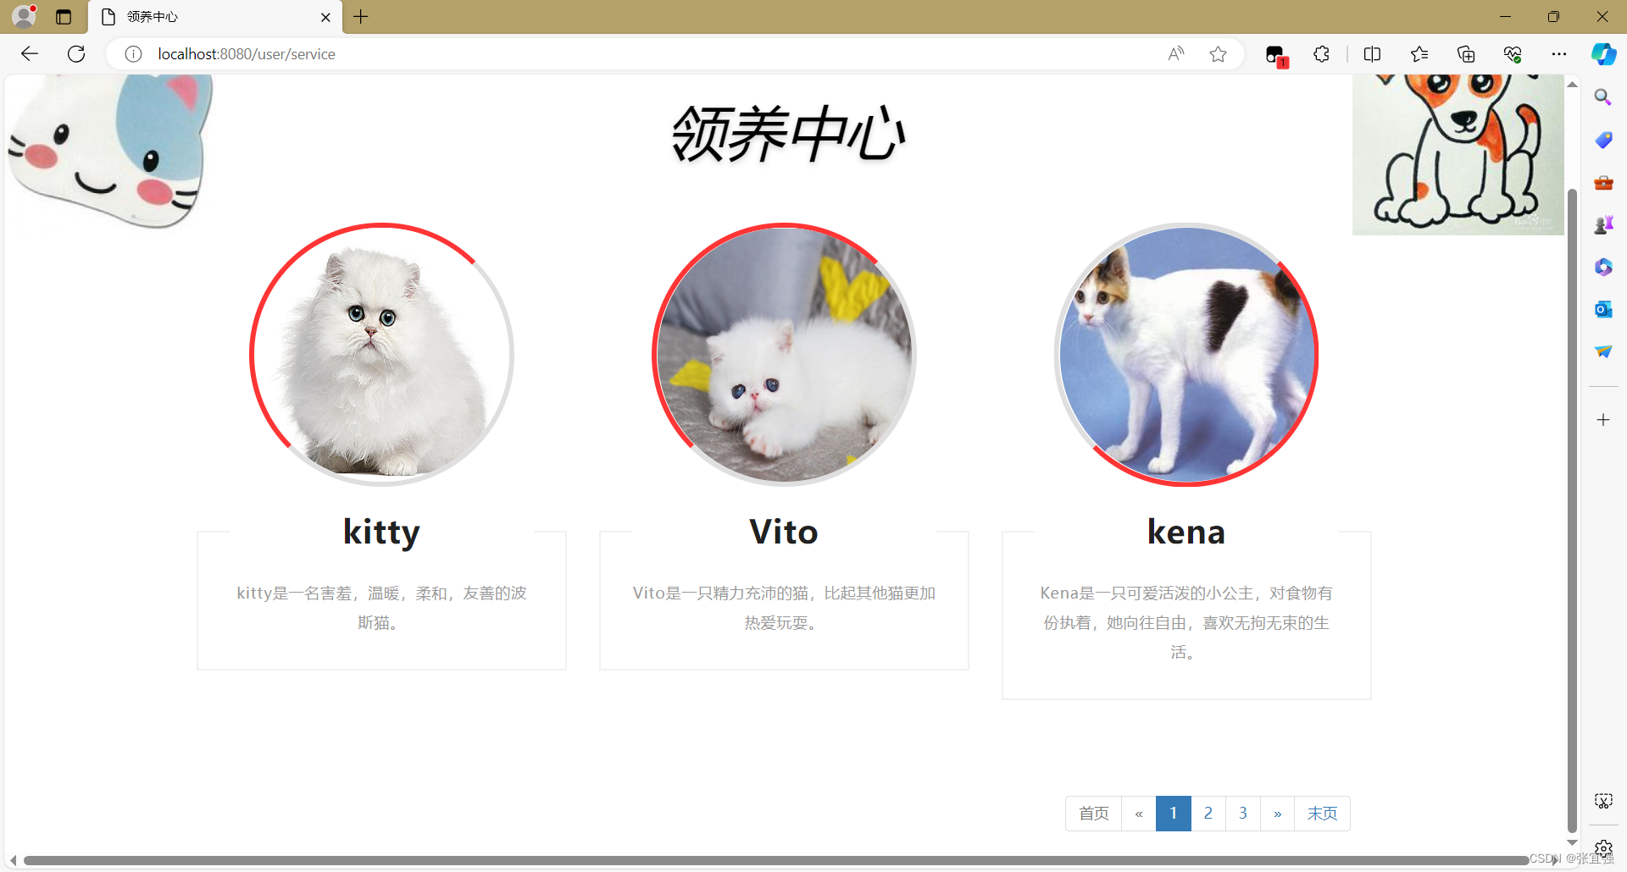This screenshot has width=1627, height=872.
Task: Open the Shopping sidebar icon
Action: coord(1603,140)
